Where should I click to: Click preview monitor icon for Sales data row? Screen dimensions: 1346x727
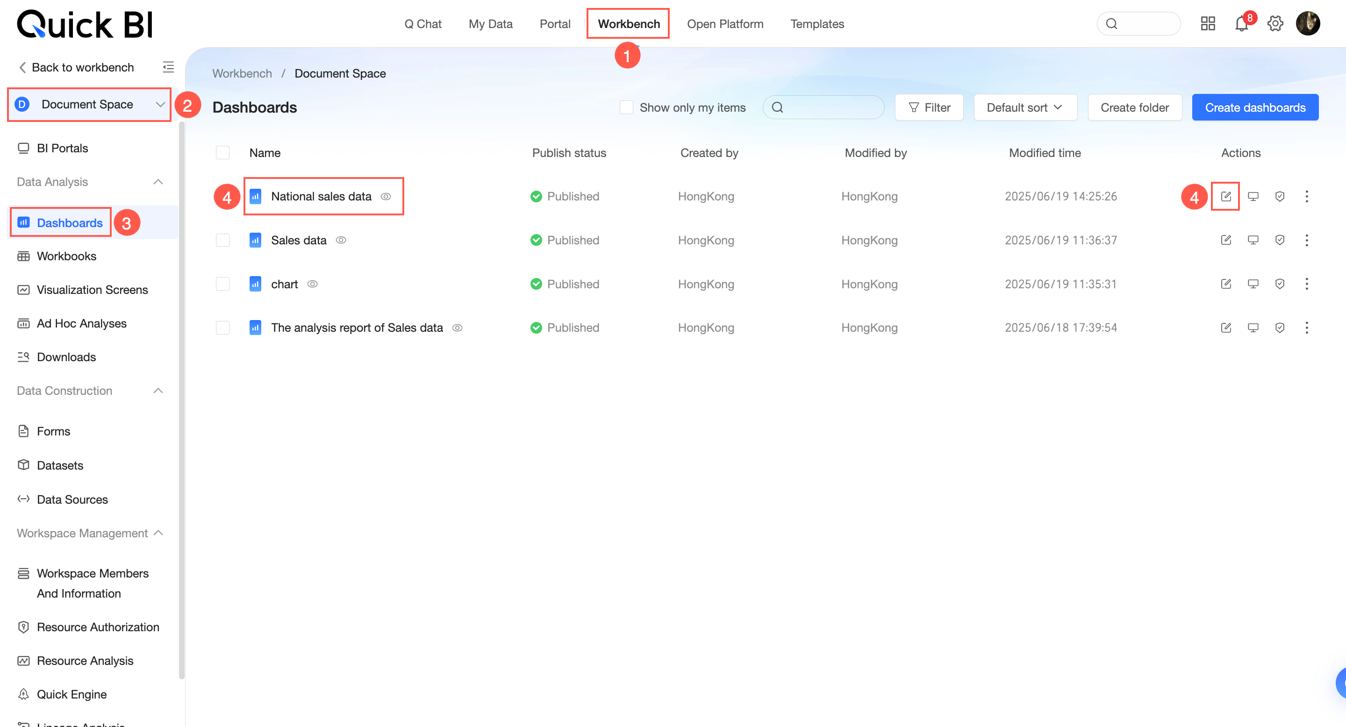click(x=1253, y=240)
